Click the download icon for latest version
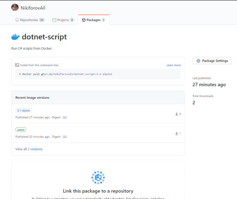The width and height of the screenshot is (237, 199). (x=176, y=133)
